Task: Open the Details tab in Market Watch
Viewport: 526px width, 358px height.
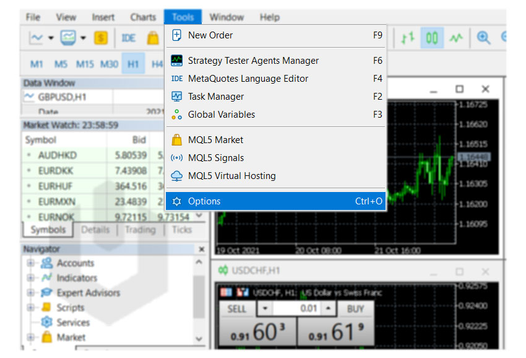Action: (95, 230)
